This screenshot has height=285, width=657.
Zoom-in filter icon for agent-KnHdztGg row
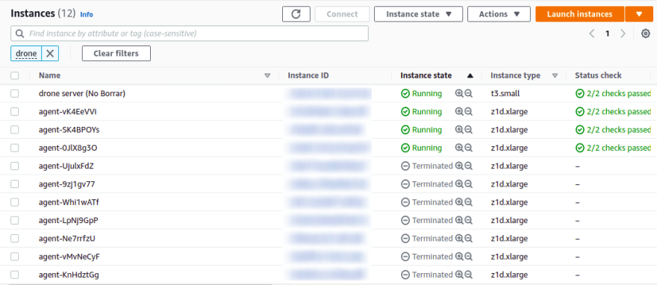pos(459,275)
